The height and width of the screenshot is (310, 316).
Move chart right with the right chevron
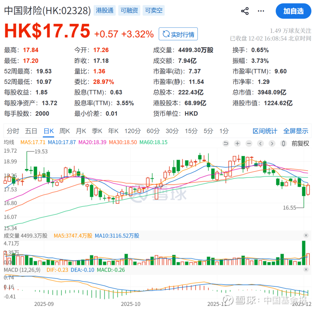pyautogui.click(x=272, y=143)
